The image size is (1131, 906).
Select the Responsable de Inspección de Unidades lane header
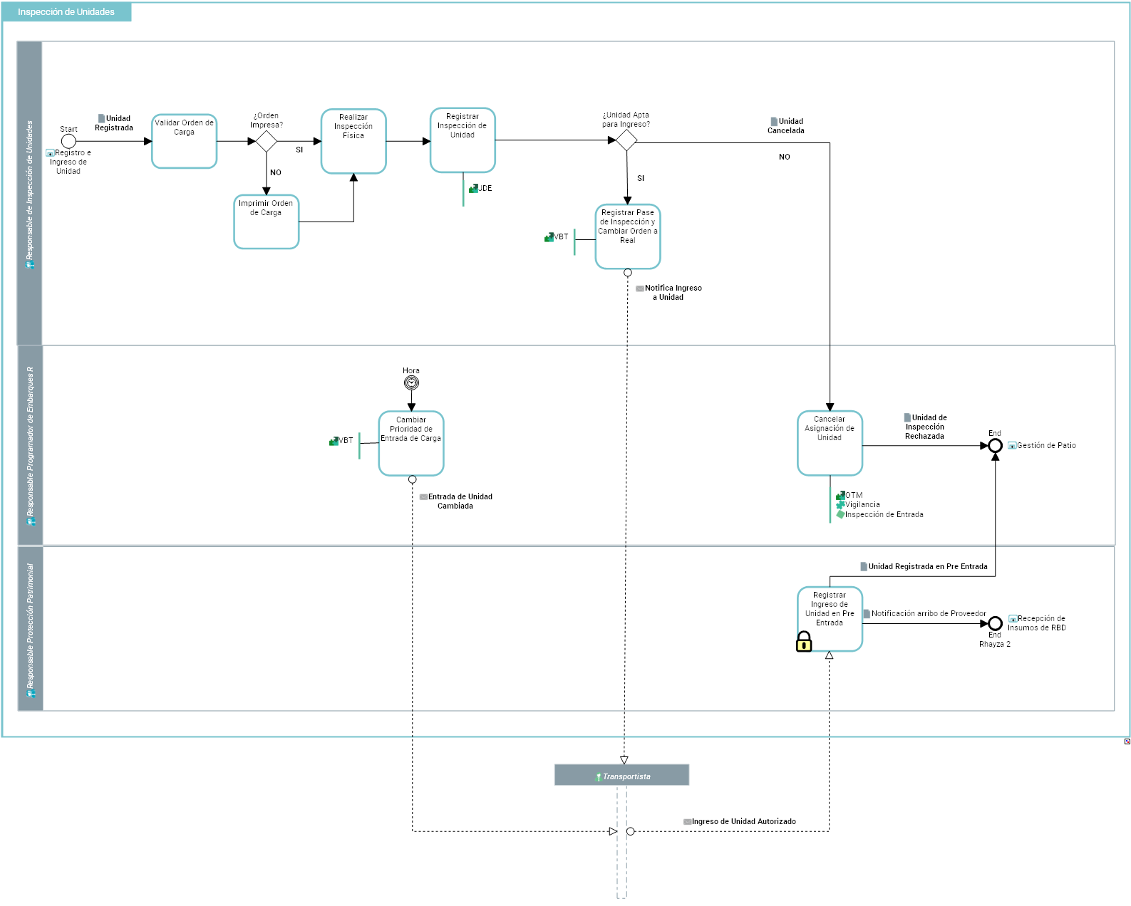[x=30, y=193]
